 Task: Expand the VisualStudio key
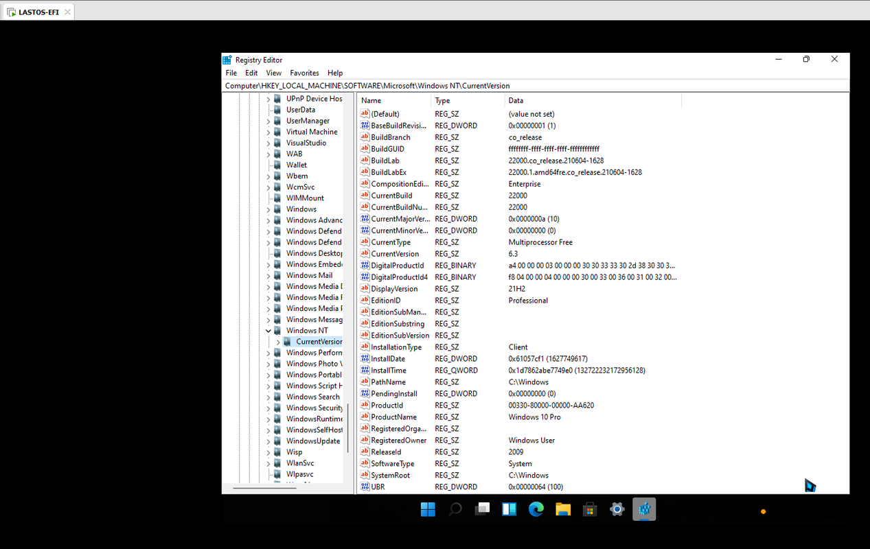pos(268,143)
